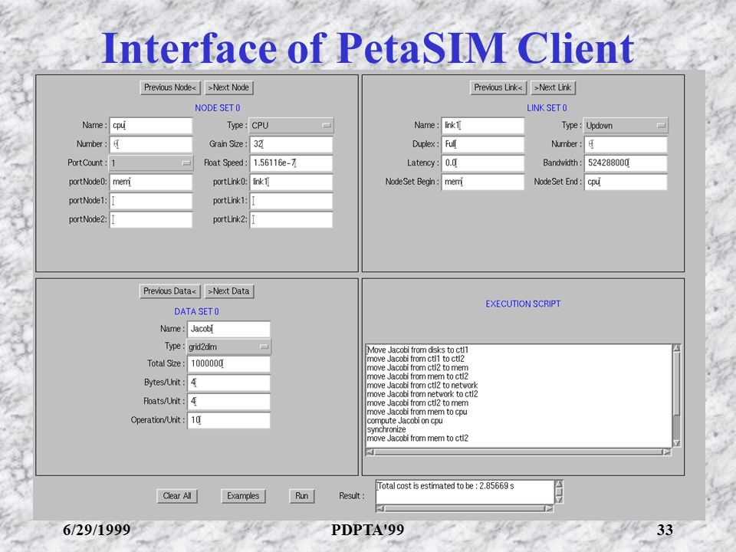Click the Result box left arrow

click(380, 508)
